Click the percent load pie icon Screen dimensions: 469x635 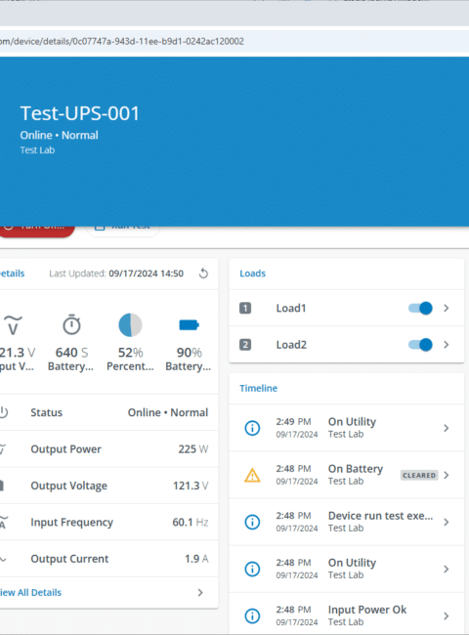130,324
